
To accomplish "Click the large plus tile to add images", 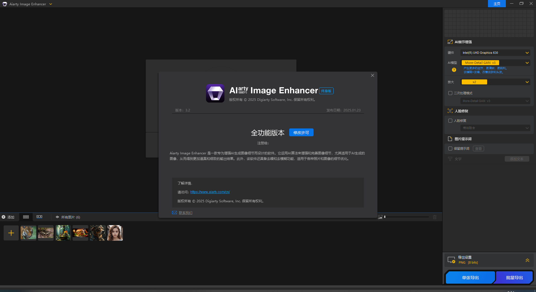I will (x=11, y=233).
